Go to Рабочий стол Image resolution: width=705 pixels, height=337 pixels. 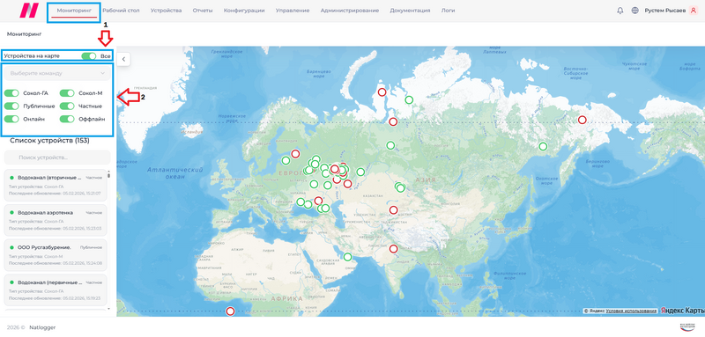pos(121,11)
